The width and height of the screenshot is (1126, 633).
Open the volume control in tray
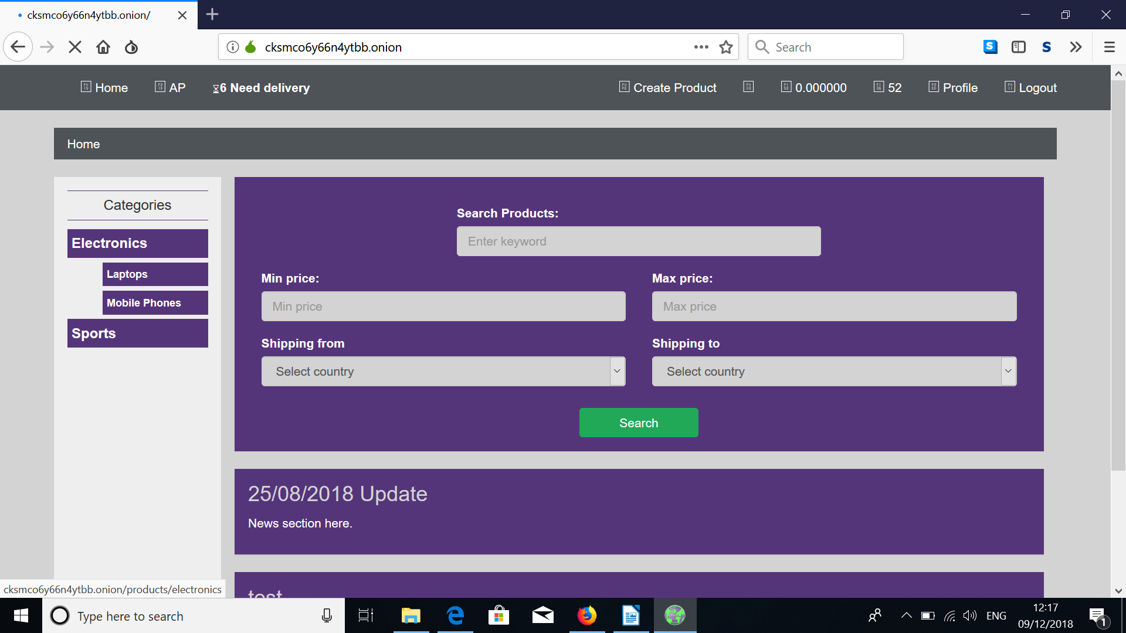[970, 615]
